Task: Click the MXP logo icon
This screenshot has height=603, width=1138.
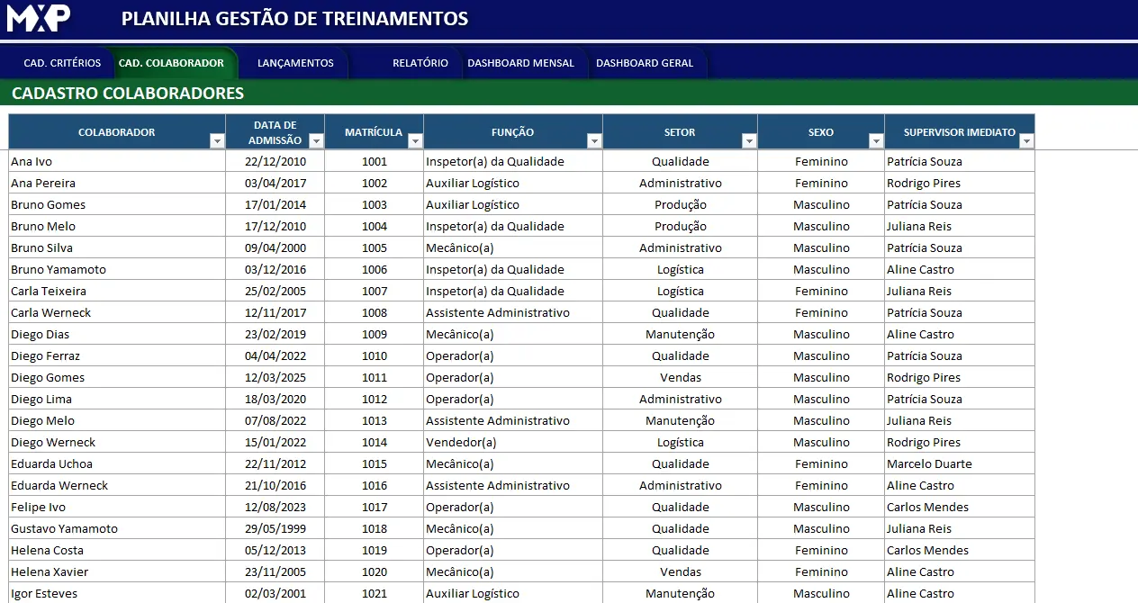Action: tap(38, 18)
